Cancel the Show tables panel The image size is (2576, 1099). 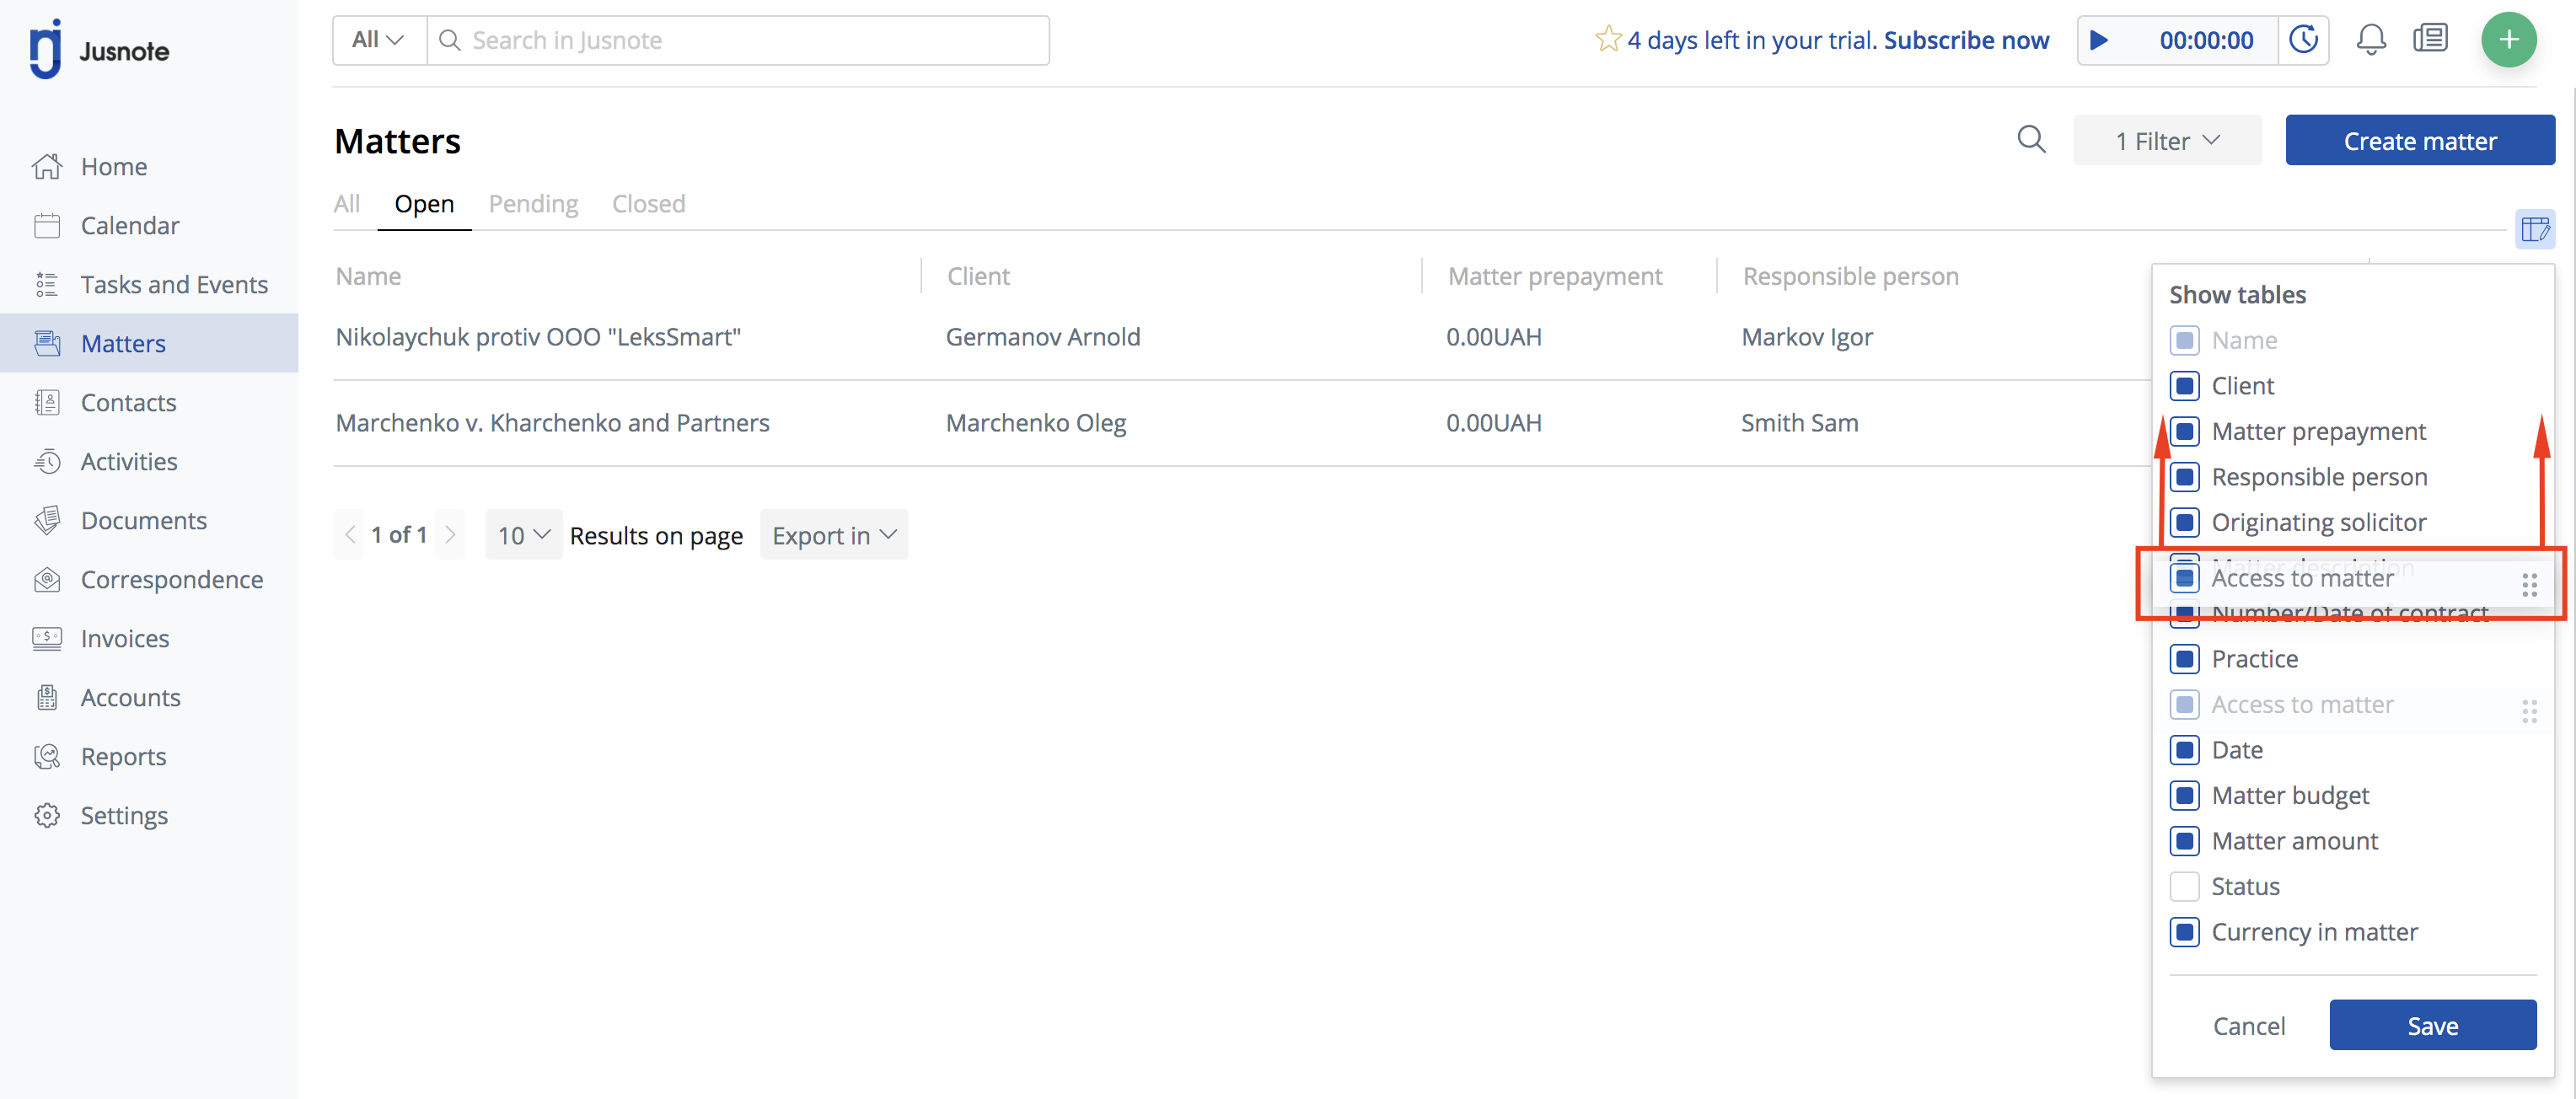click(2248, 1026)
